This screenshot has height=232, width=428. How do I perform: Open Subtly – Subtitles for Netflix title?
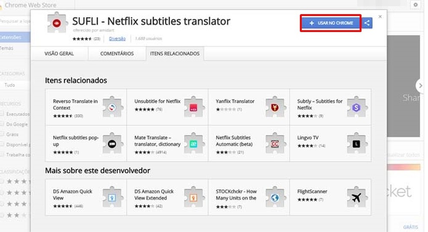click(x=320, y=104)
